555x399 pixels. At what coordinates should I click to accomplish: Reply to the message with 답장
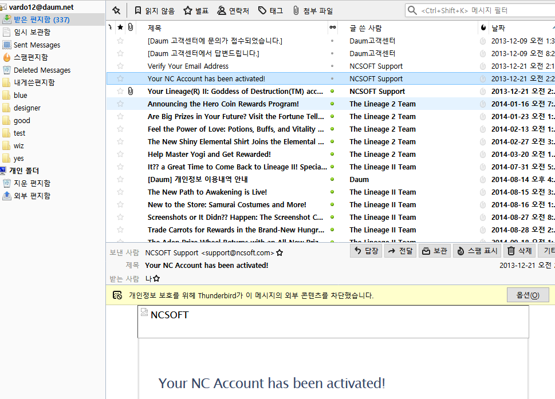366,251
